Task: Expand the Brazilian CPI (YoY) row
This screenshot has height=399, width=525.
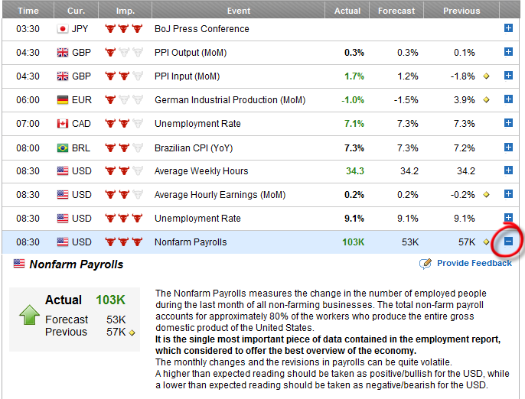Action: [x=508, y=148]
